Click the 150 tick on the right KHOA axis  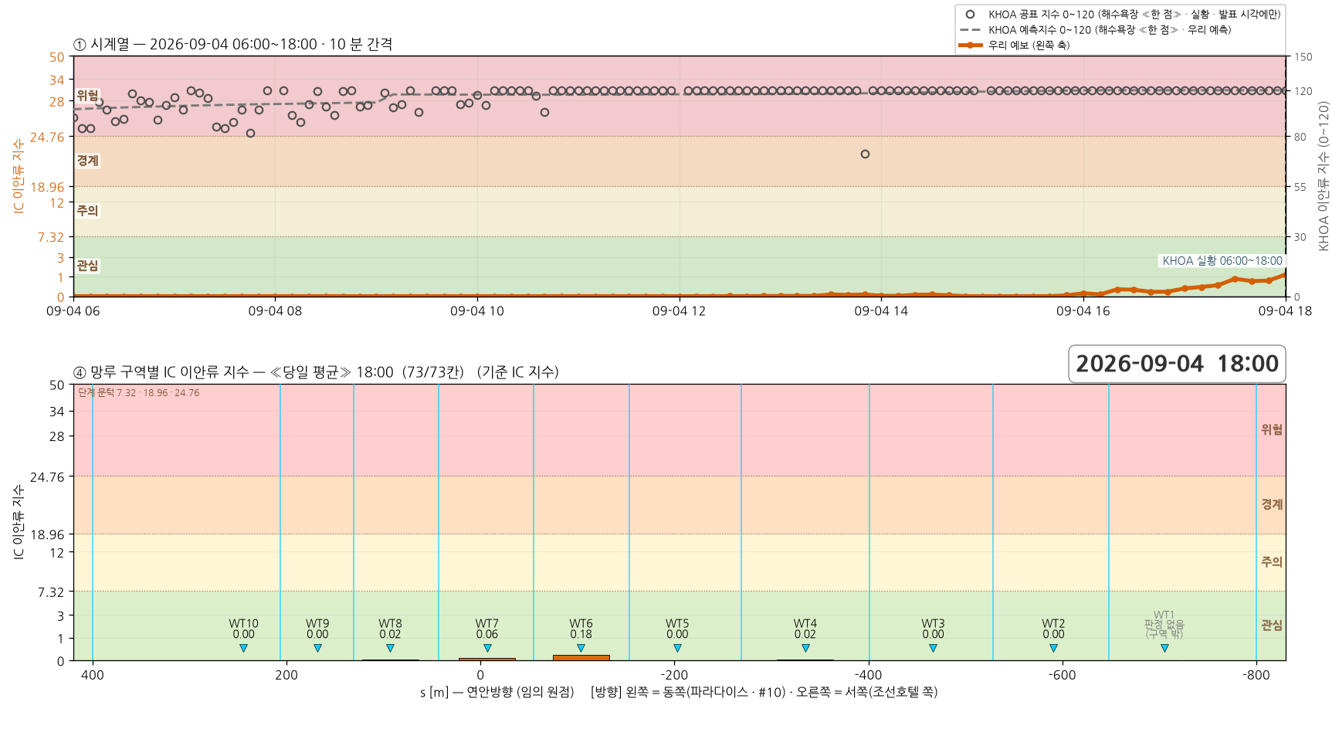[1303, 57]
